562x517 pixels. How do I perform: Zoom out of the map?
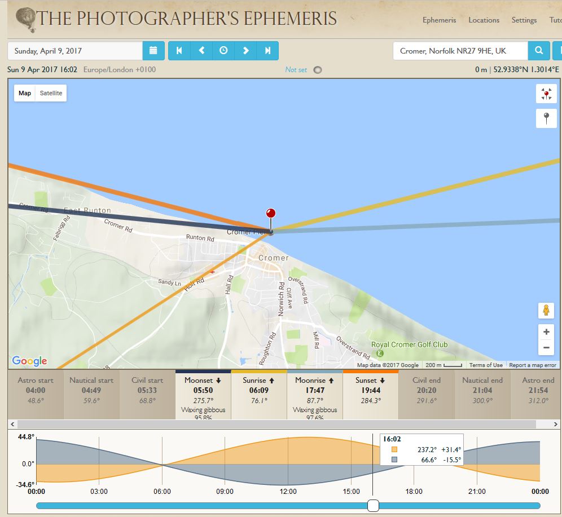pyautogui.click(x=546, y=348)
